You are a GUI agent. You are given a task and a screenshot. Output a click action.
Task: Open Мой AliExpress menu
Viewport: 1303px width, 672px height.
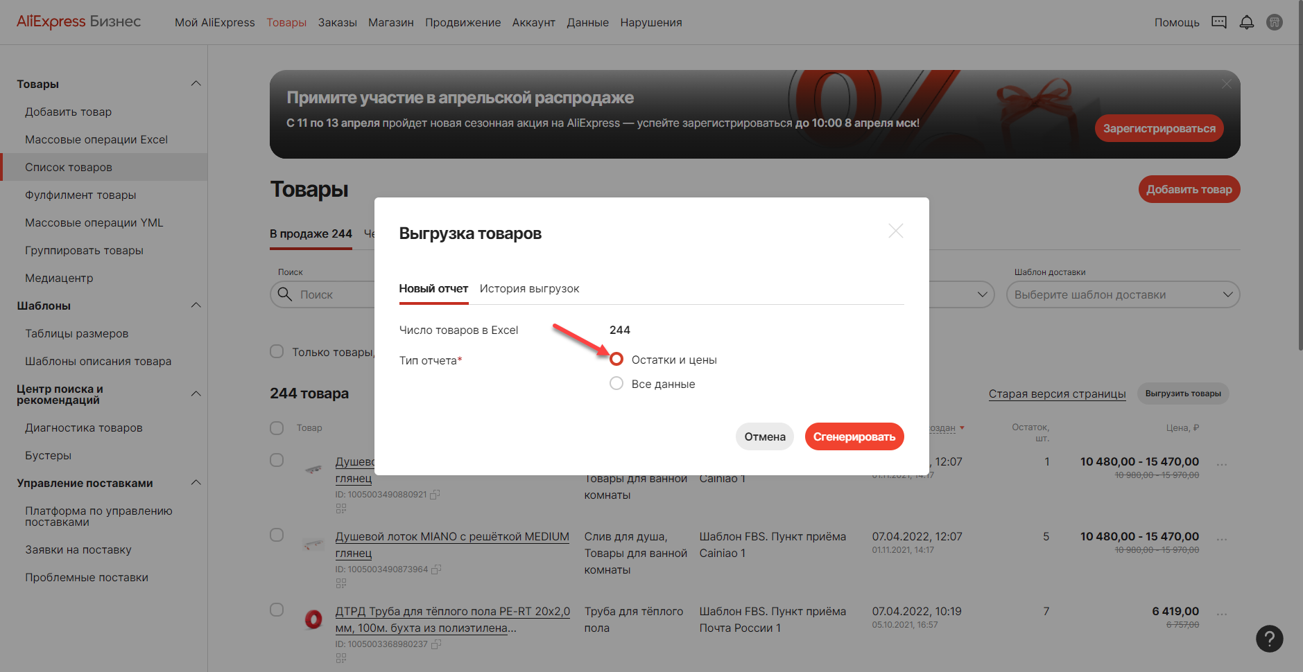click(215, 22)
